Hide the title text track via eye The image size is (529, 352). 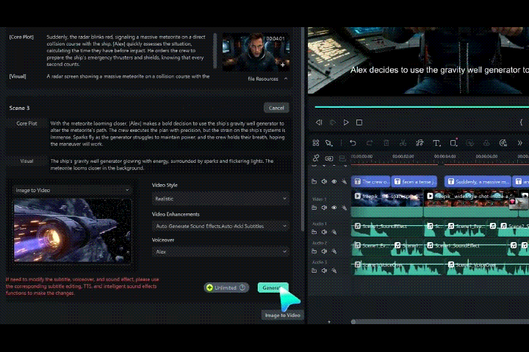tap(334, 182)
